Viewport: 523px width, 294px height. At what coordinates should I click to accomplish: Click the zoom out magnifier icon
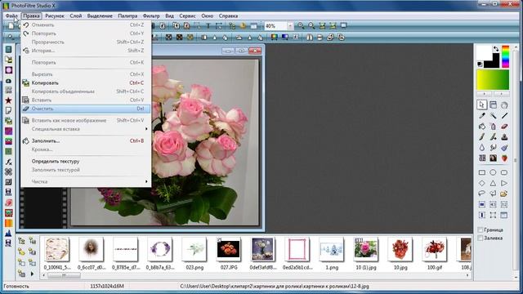click(x=311, y=25)
